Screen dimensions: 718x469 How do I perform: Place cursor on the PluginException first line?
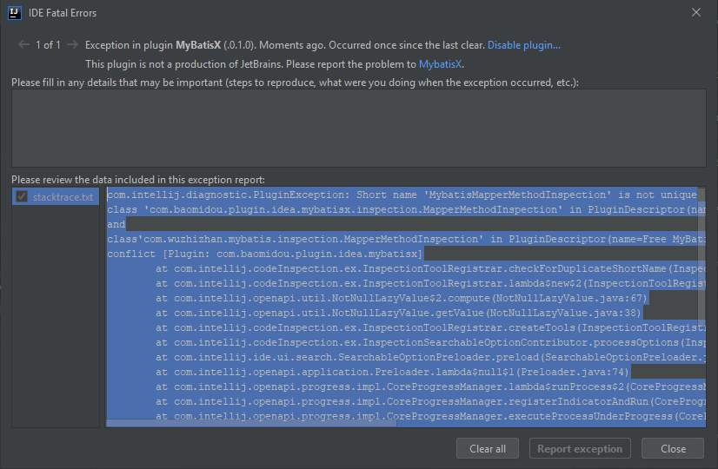click(402, 195)
